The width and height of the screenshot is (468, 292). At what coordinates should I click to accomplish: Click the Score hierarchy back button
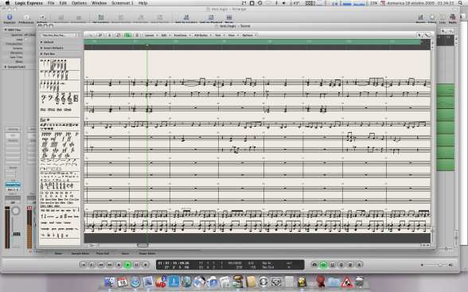coord(91,35)
